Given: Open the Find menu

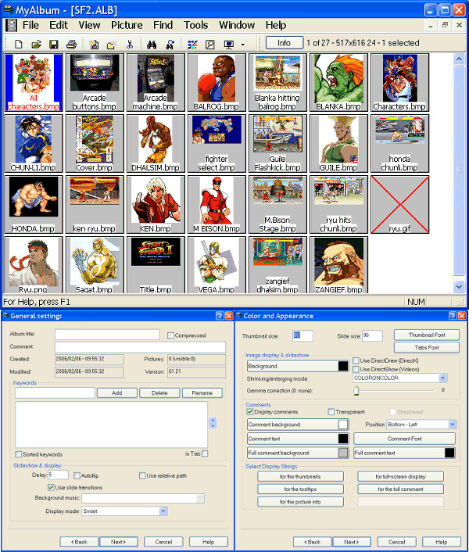Looking at the screenshot, I should tap(163, 25).
